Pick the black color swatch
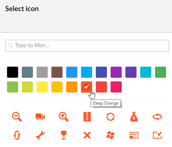The width and height of the screenshot is (172, 147). (12, 72)
